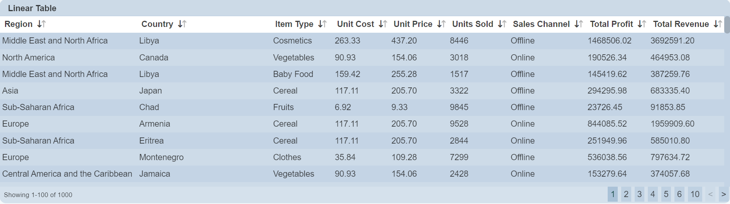730x204 pixels.
Task: Click the vertical scrollbar thumb
Action: pos(727,25)
